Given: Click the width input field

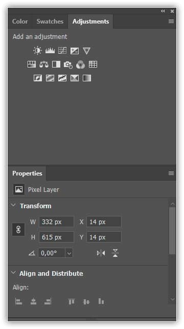Looking at the screenshot, I should [x=56, y=222].
